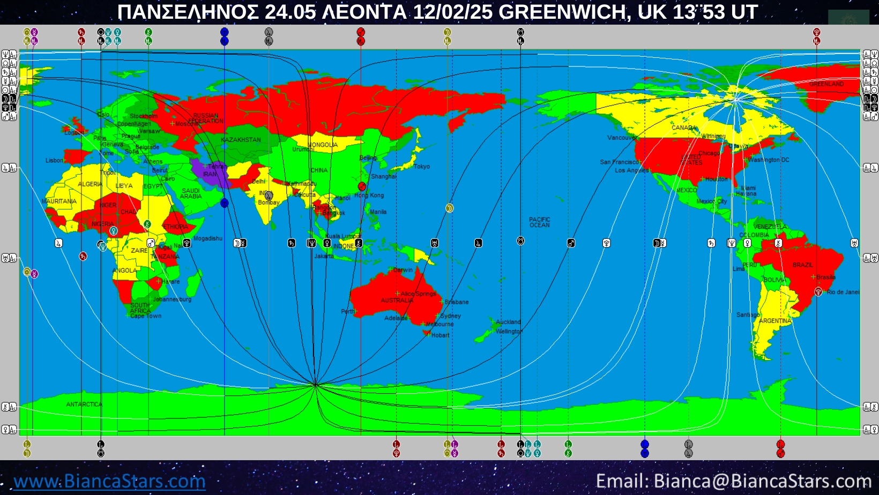Image resolution: width=879 pixels, height=495 pixels.
Task: Click the Bianca@BiancaStars.com email address
Action: 733,481
